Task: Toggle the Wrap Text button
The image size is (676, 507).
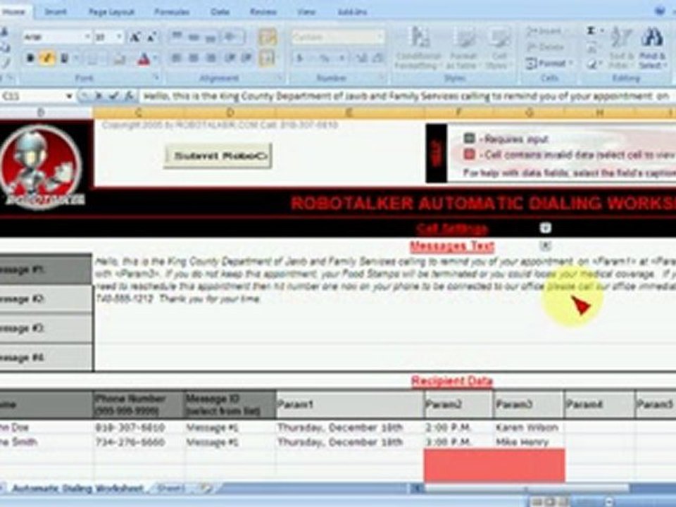Action: [x=268, y=37]
